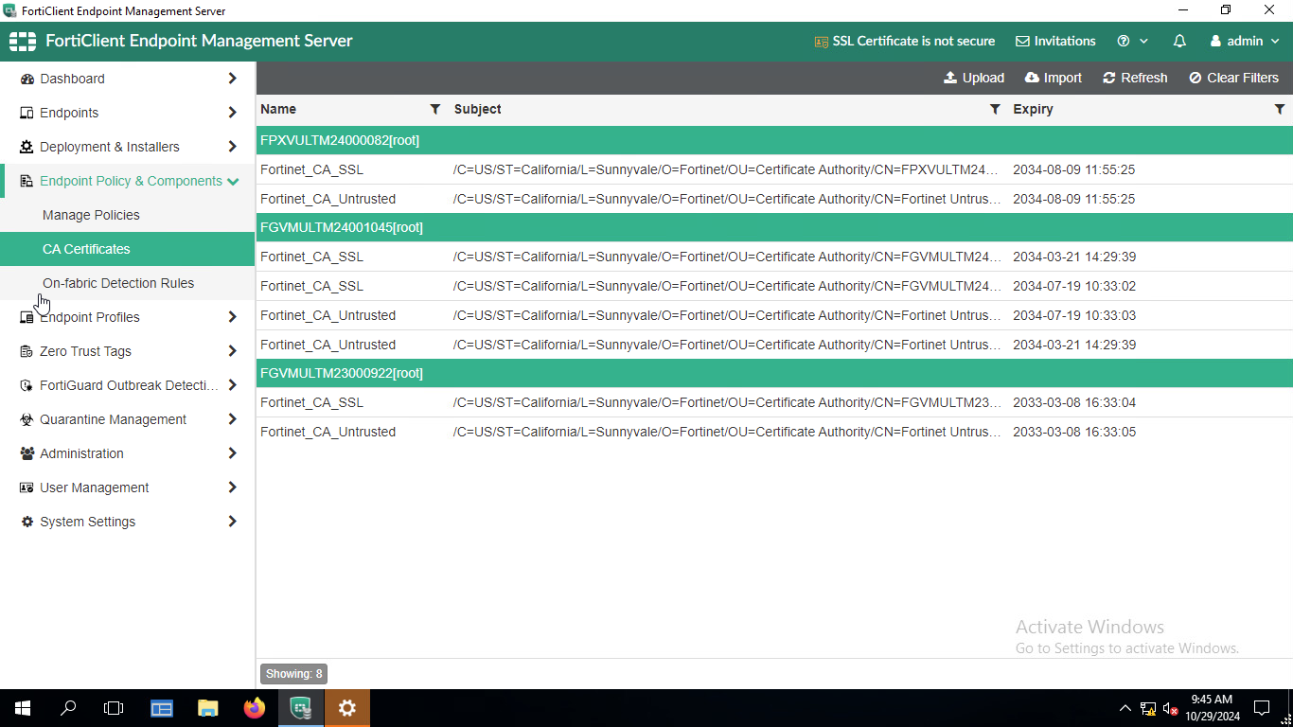
Task: Open the Subject column filter funnel
Action: [995, 109]
